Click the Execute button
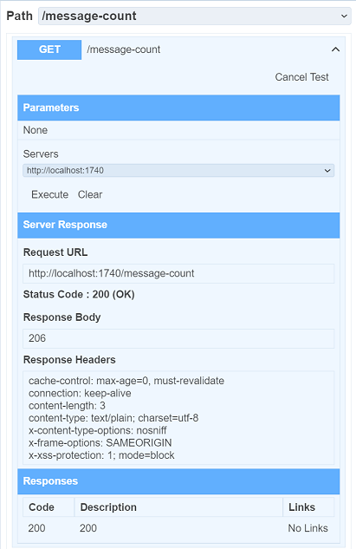356x549 pixels. click(x=50, y=194)
